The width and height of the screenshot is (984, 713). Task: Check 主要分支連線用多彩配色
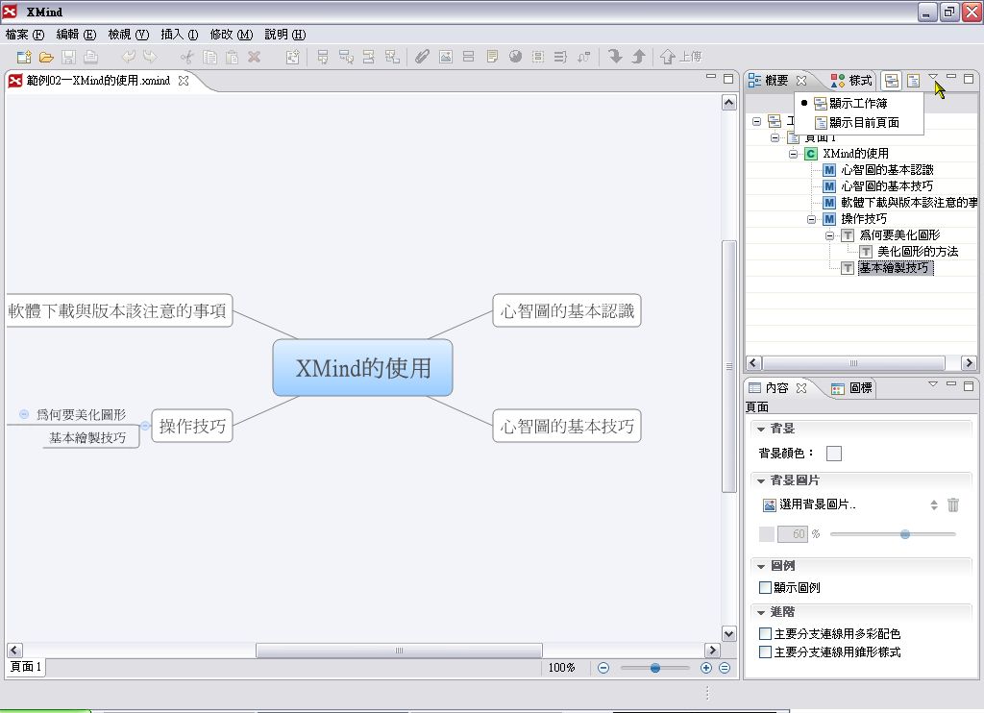[x=765, y=633]
